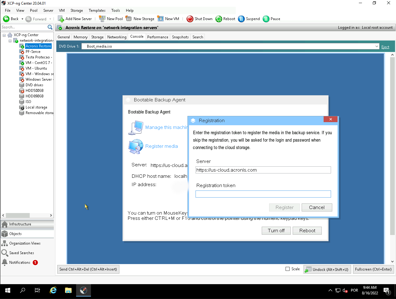Click the Eject link
396x299 pixels.
385,47
